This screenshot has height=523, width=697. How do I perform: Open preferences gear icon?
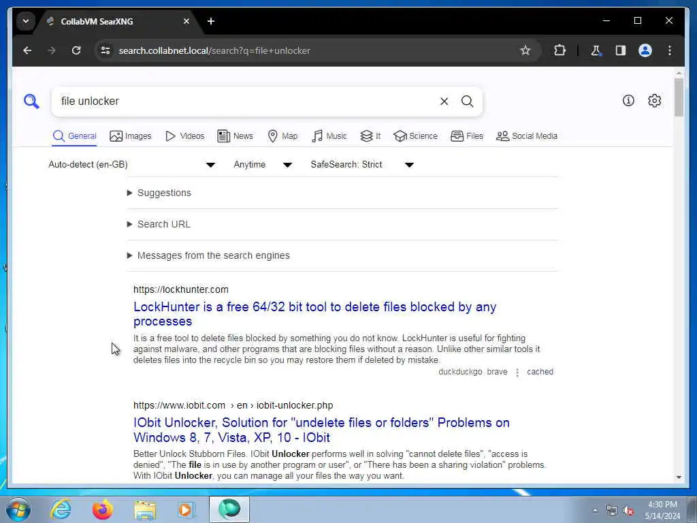[654, 101]
